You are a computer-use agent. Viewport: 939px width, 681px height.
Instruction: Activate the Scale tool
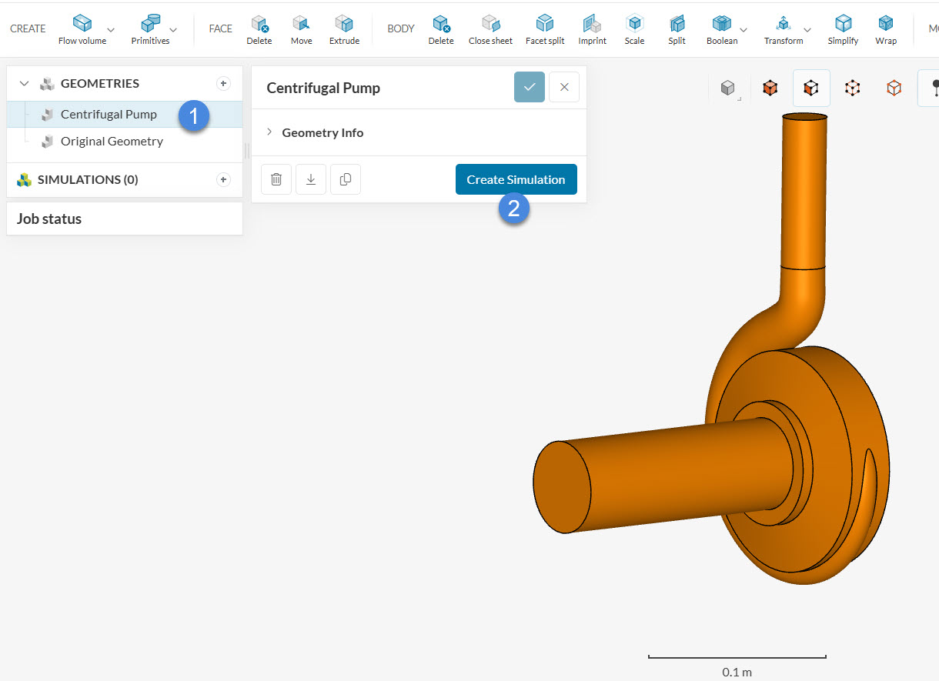pos(634,27)
